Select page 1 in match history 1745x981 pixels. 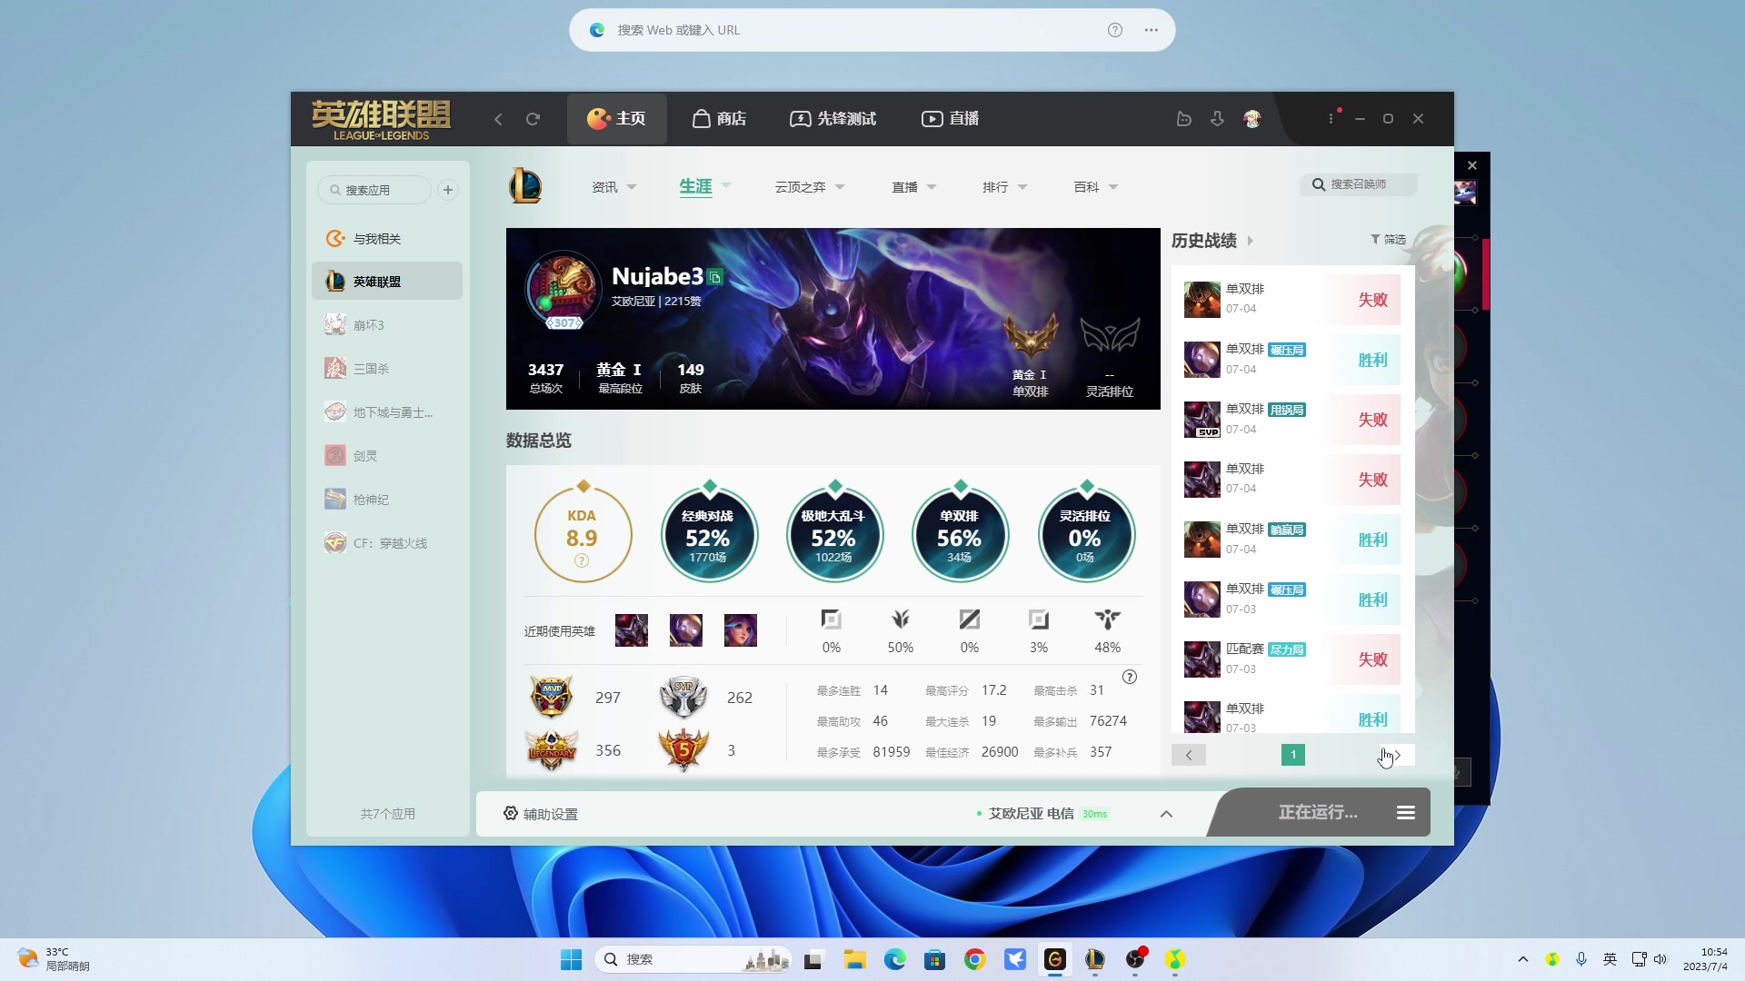coord(1293,755)
